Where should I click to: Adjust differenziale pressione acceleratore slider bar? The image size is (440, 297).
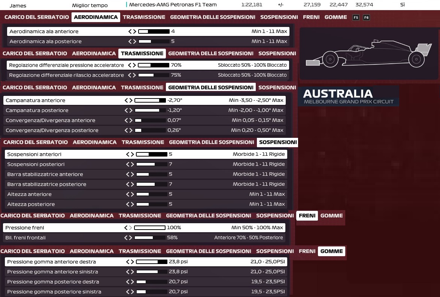tap(153, 65)
